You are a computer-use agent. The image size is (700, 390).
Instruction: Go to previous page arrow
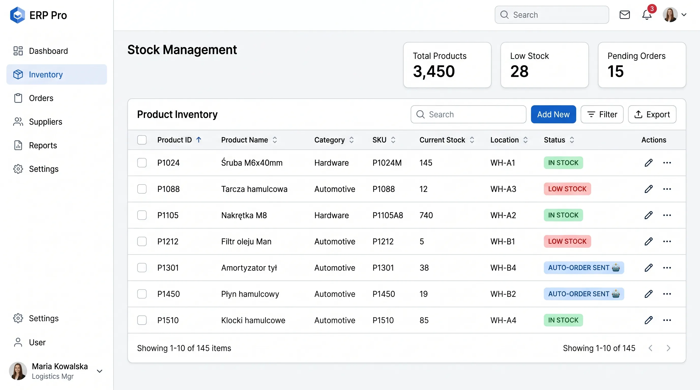click(x=650, y=348)
